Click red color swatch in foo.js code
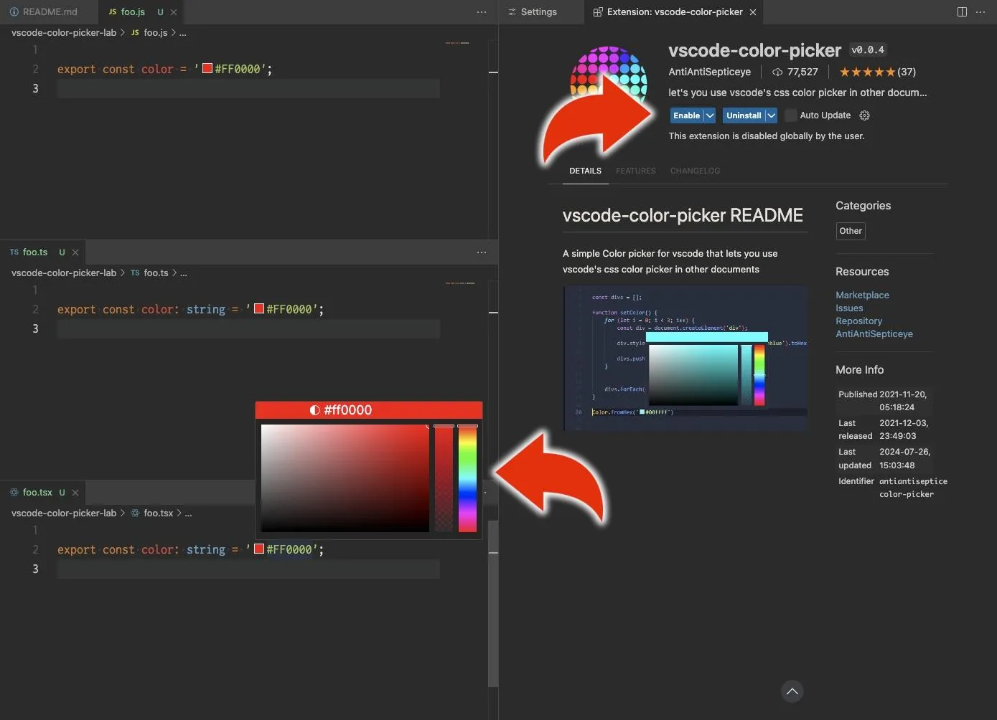Viewport: 997px width, 720px height. tap(207, 69)
